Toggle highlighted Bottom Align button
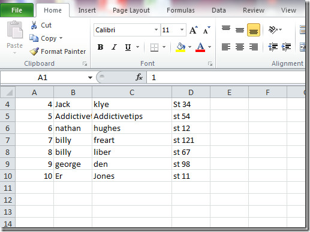 coord(254,30)
